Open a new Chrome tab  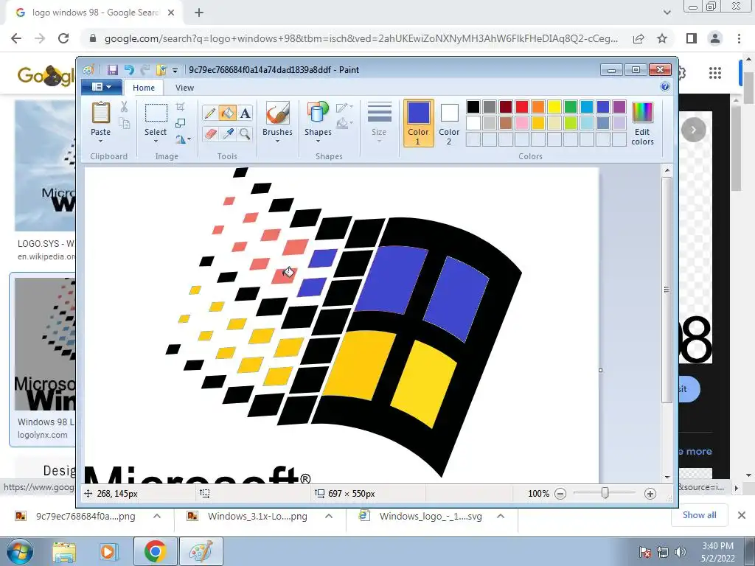click(199, 13)
